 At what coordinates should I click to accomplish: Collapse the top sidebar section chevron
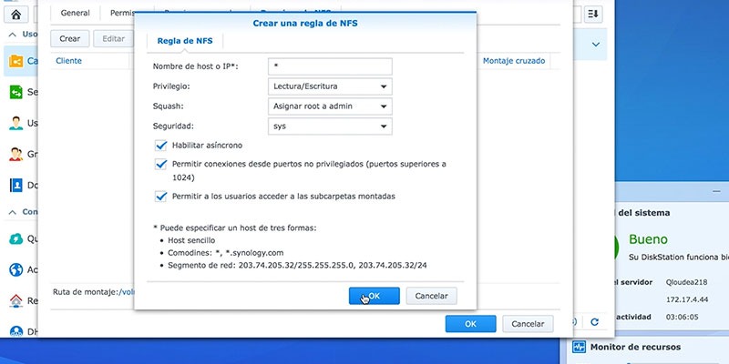(x=13, y=35)
